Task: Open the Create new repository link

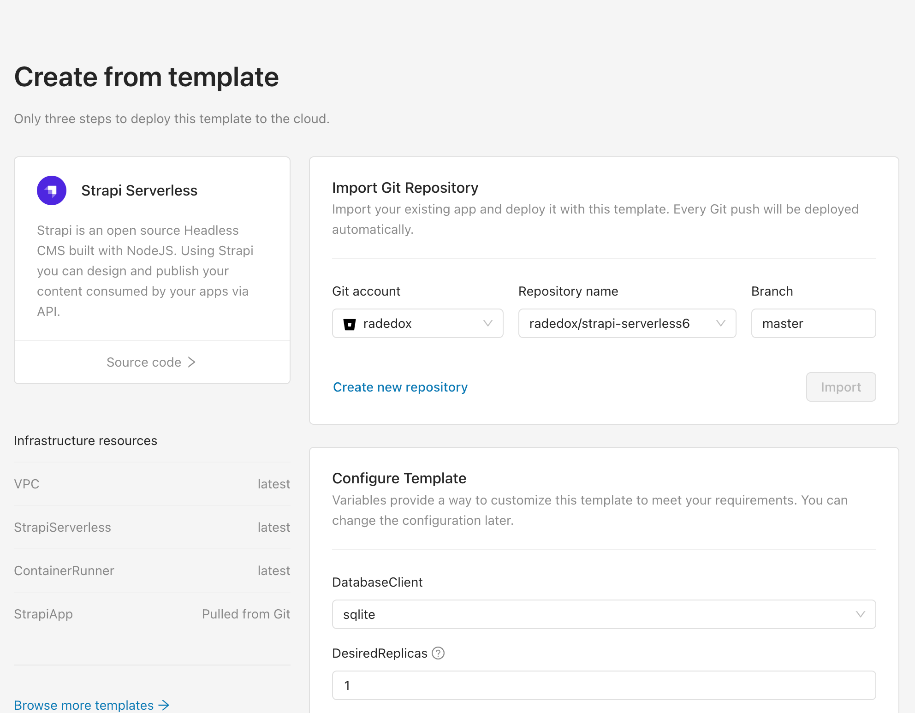Action: pos(400,387)
